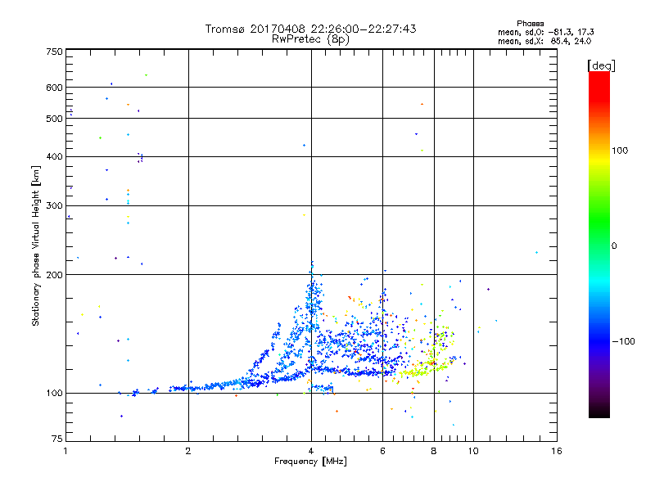The height and width of the screenshot is (491, 655).
Task: Click the y-axis '100' tick label
Action: pyautogui.click(x=54, y=393)
